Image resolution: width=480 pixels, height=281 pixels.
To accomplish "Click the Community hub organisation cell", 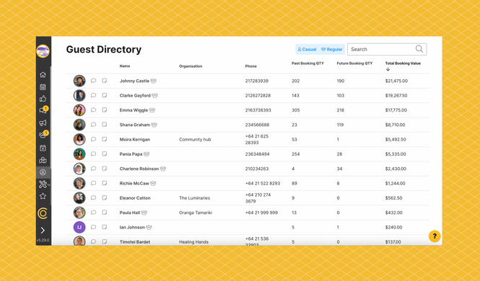I will tap(195, 140).
